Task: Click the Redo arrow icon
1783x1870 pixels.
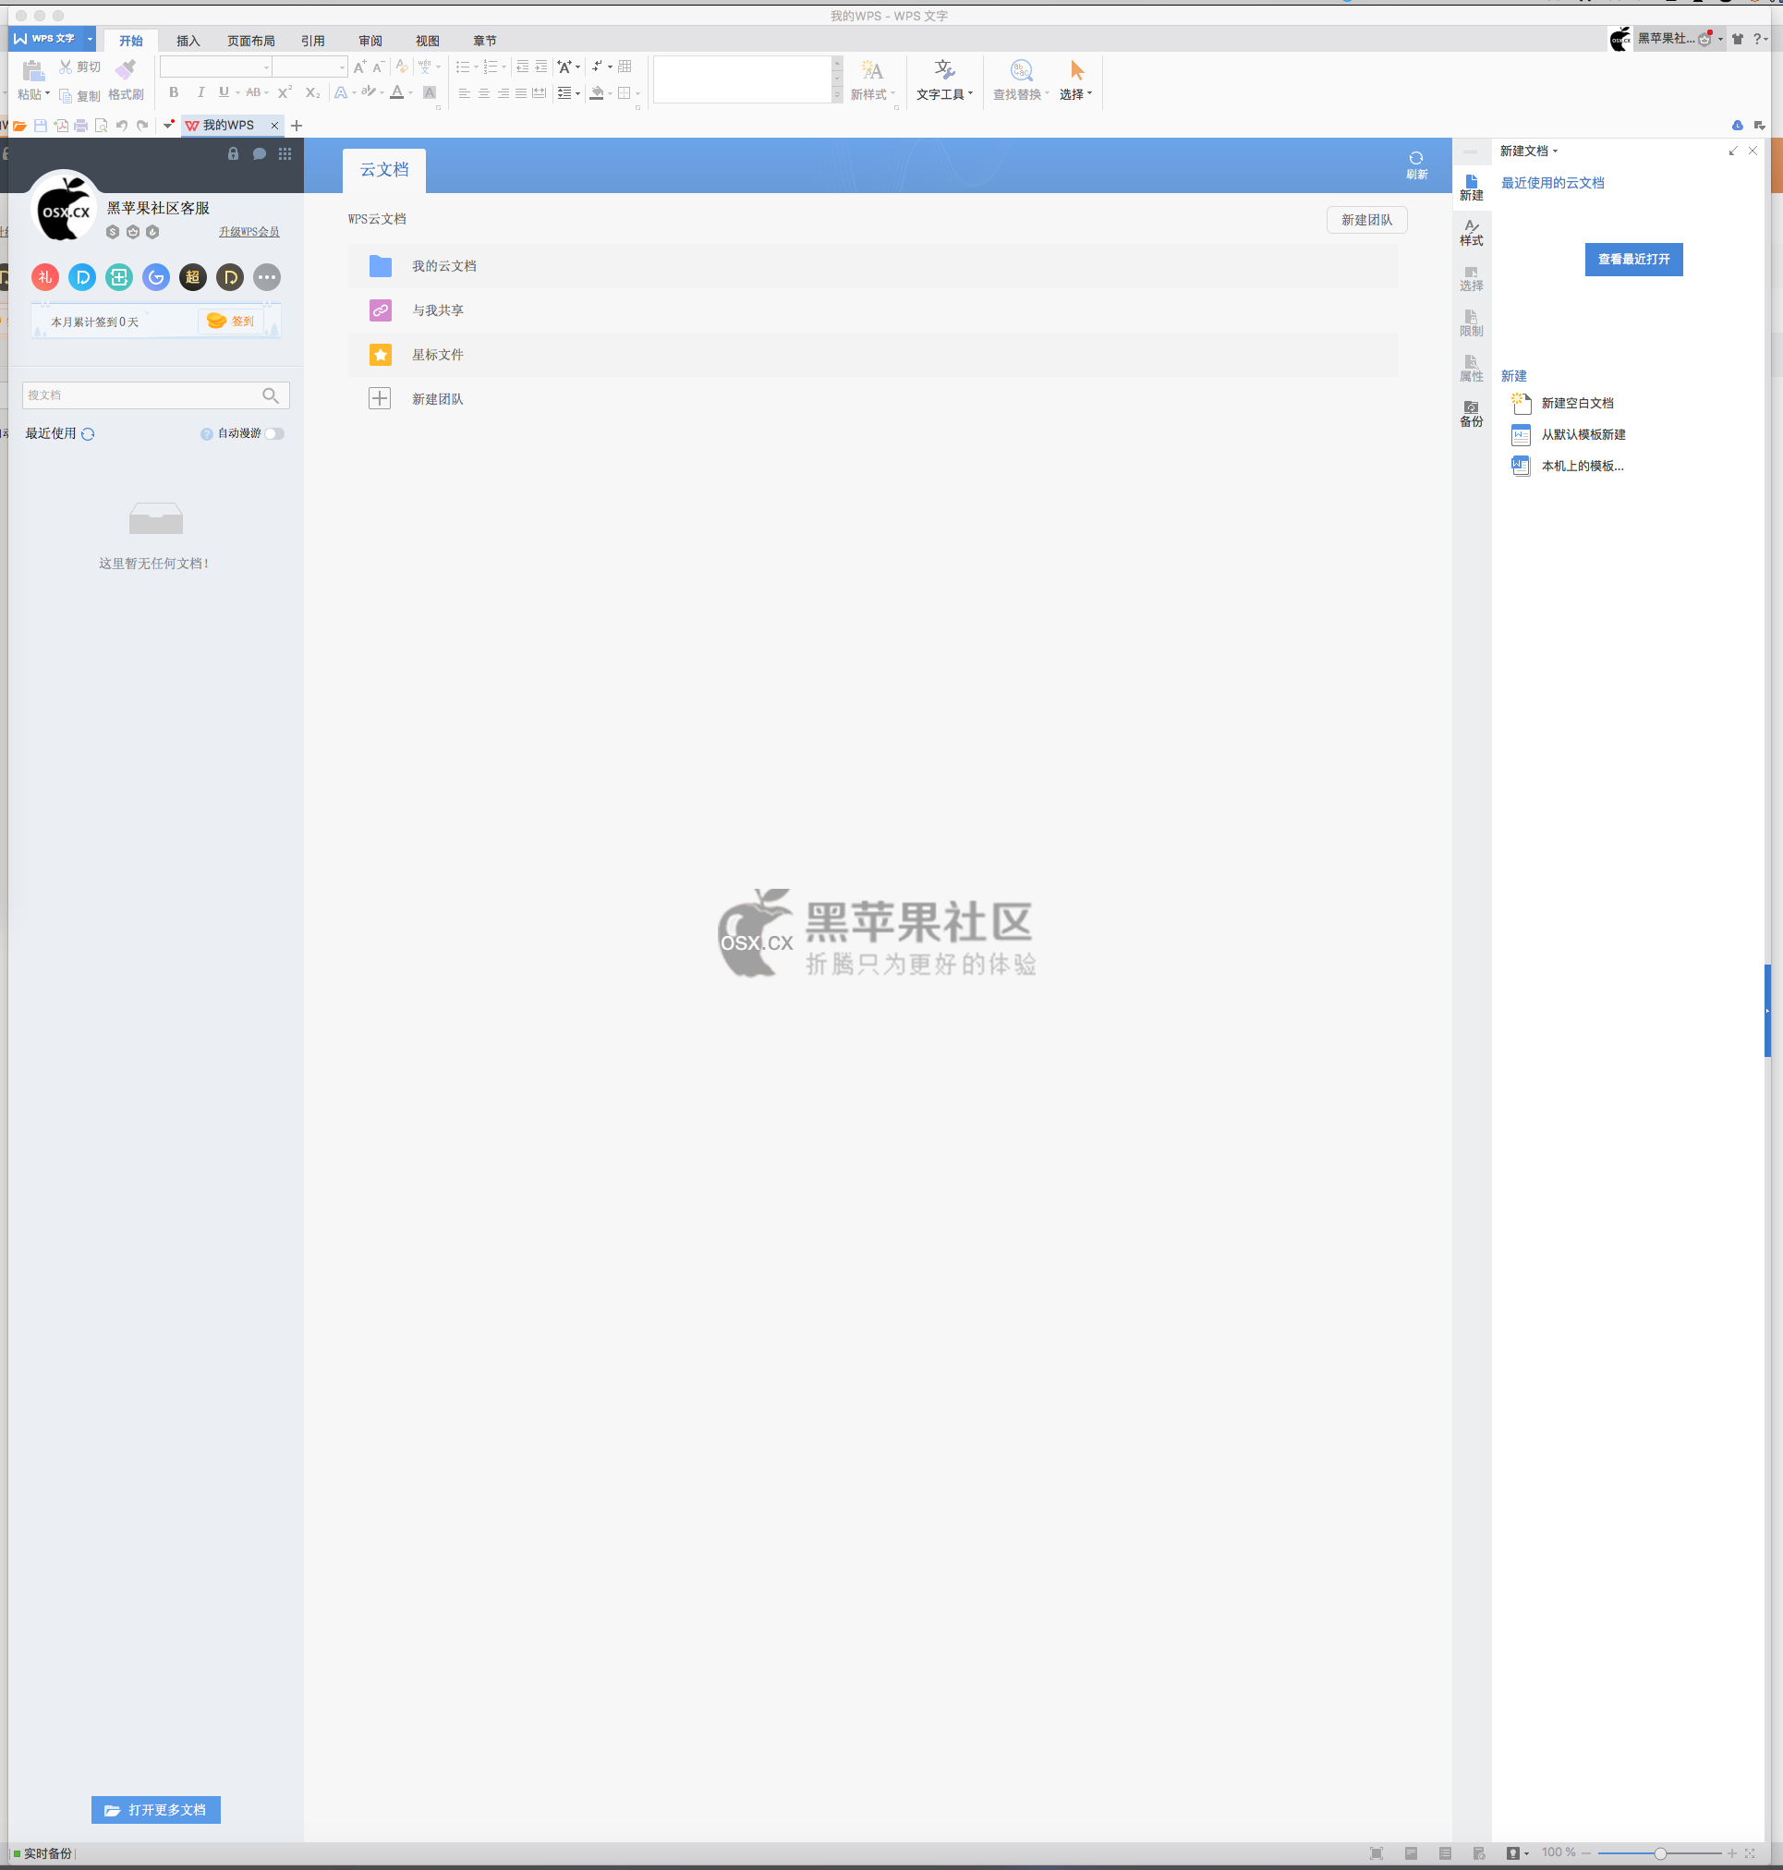Action: [142, 126]
